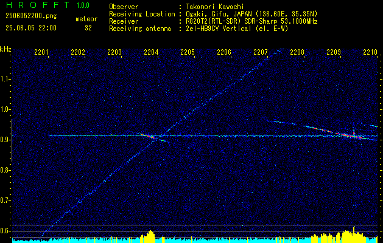This screenshot has height=243, width=383.
Task: Click the Ogaki, Gifu, JAPAN location text
Action: coord(251,14)
